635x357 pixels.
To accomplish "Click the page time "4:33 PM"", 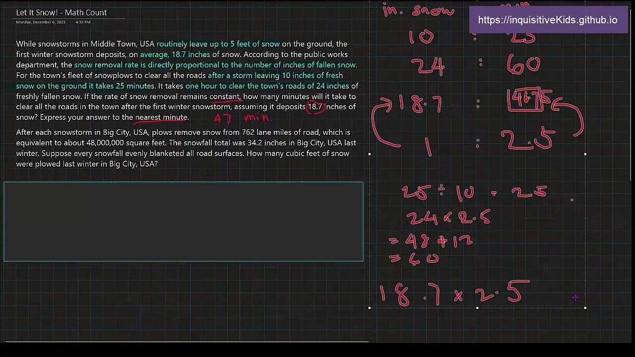I will [x=83, y=22].
